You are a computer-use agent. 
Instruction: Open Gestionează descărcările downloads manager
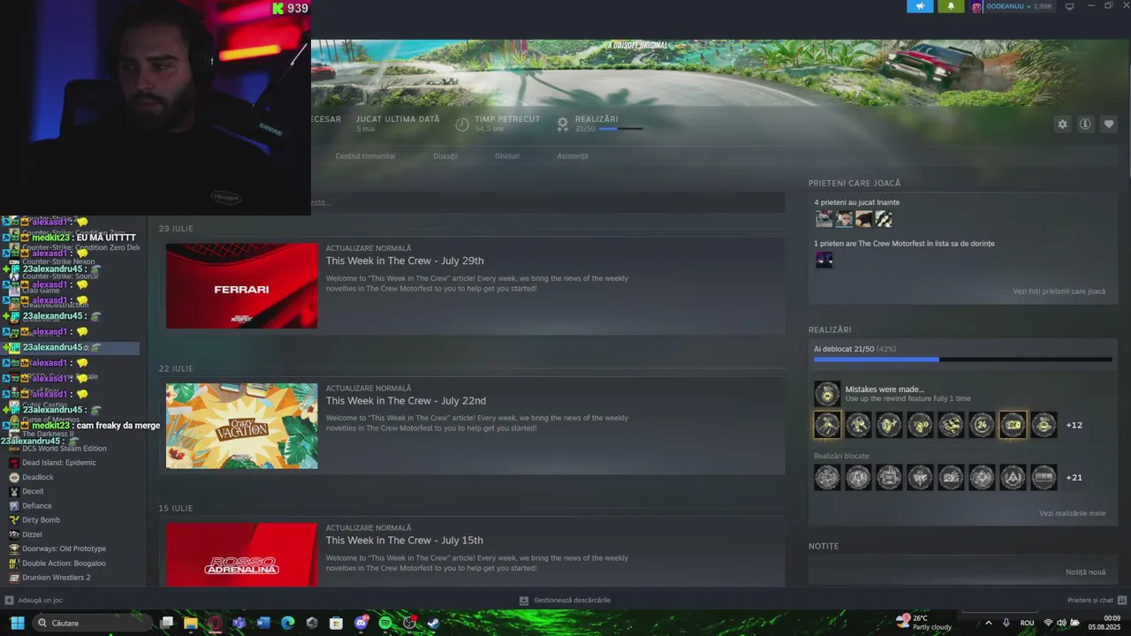coord(564,601)
